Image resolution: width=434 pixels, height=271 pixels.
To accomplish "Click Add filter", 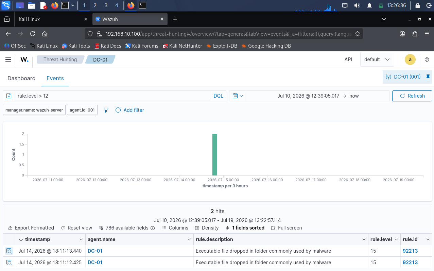I will pos(130,110).
